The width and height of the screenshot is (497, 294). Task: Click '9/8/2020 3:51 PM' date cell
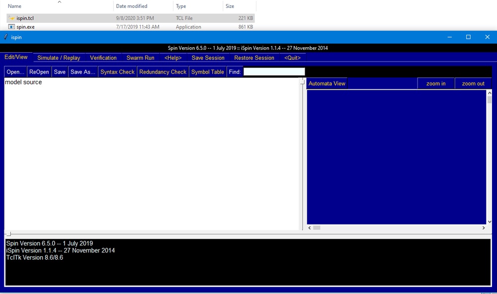click(135, 18)
